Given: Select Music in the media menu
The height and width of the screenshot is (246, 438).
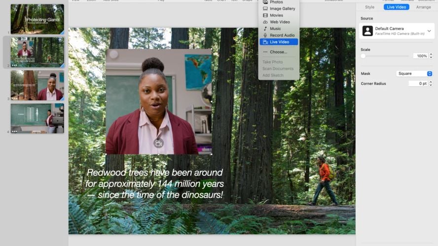Looking at the screenshot, I should (279, 29).
